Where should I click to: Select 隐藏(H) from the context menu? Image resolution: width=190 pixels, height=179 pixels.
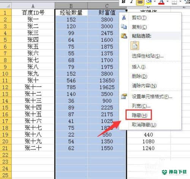click(x=139, y=115)
